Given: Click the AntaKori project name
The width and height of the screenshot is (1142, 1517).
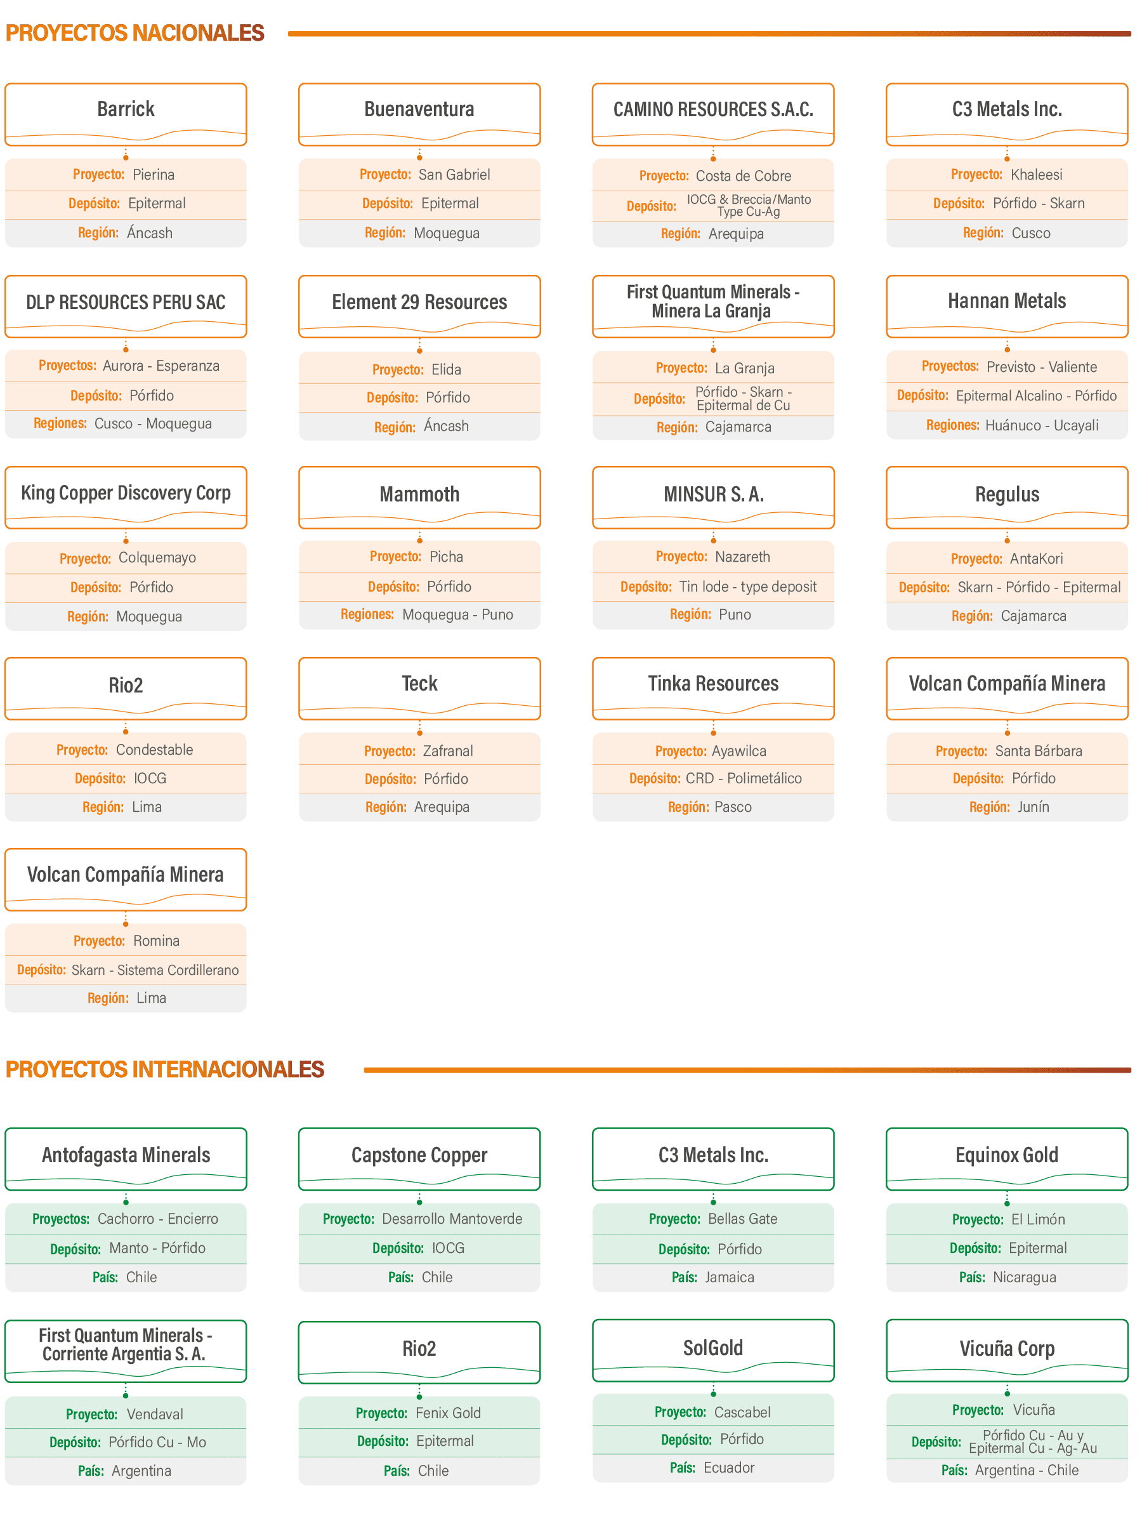Looking at the screenshot, I should click(x=1037, y=559).
